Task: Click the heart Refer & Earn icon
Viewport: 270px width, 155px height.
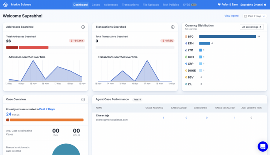Action: tap(219, 5)
